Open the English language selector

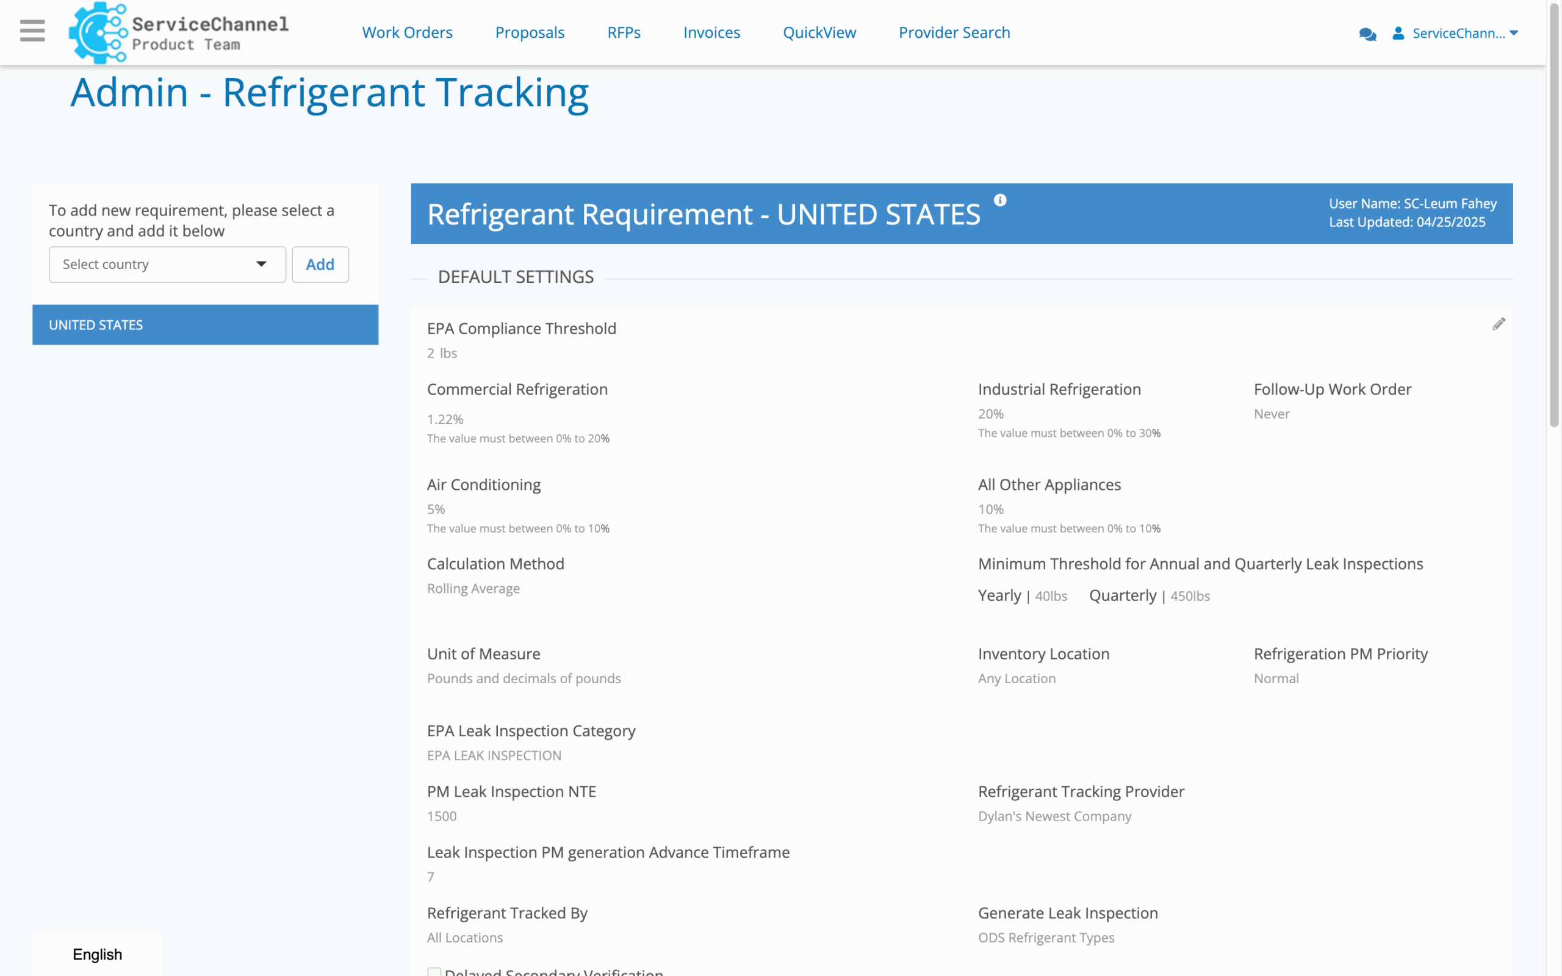(98, 954)
